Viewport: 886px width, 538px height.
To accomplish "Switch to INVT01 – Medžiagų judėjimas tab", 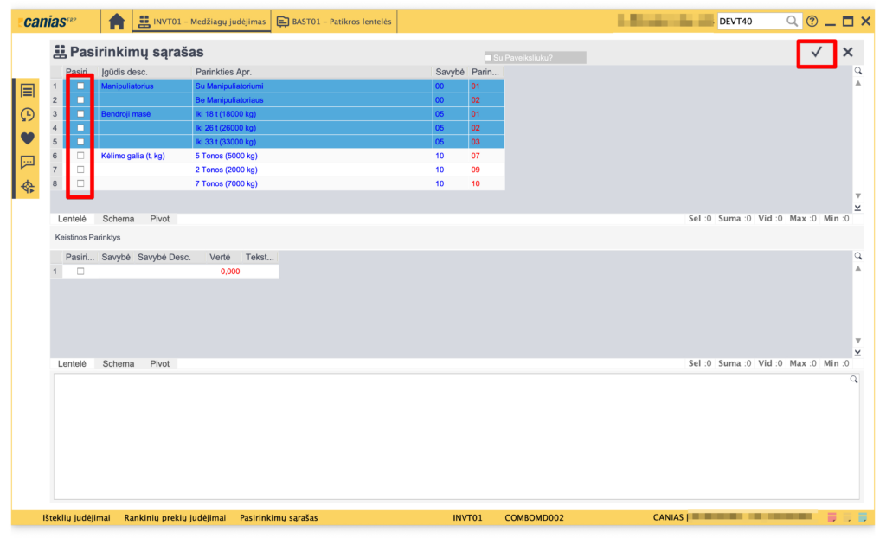I will pos(201,22).
